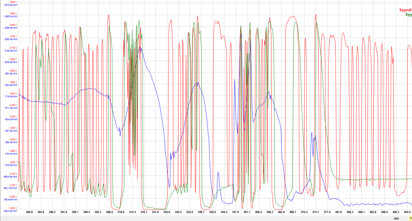Click the 0,700 V axis label
The height and width of the screenshot is (221, 412).
click(x=13, y=48)
